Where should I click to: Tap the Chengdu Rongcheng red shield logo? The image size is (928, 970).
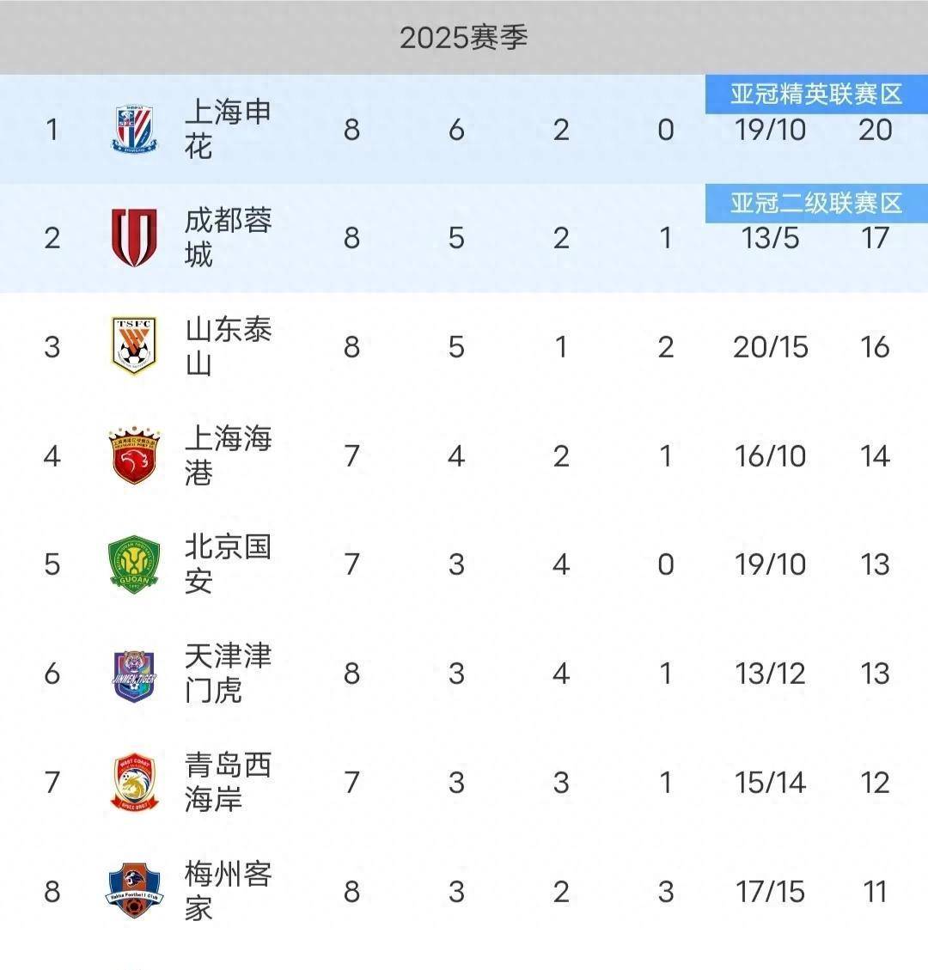pyautogui.click(x=135, y=237)
